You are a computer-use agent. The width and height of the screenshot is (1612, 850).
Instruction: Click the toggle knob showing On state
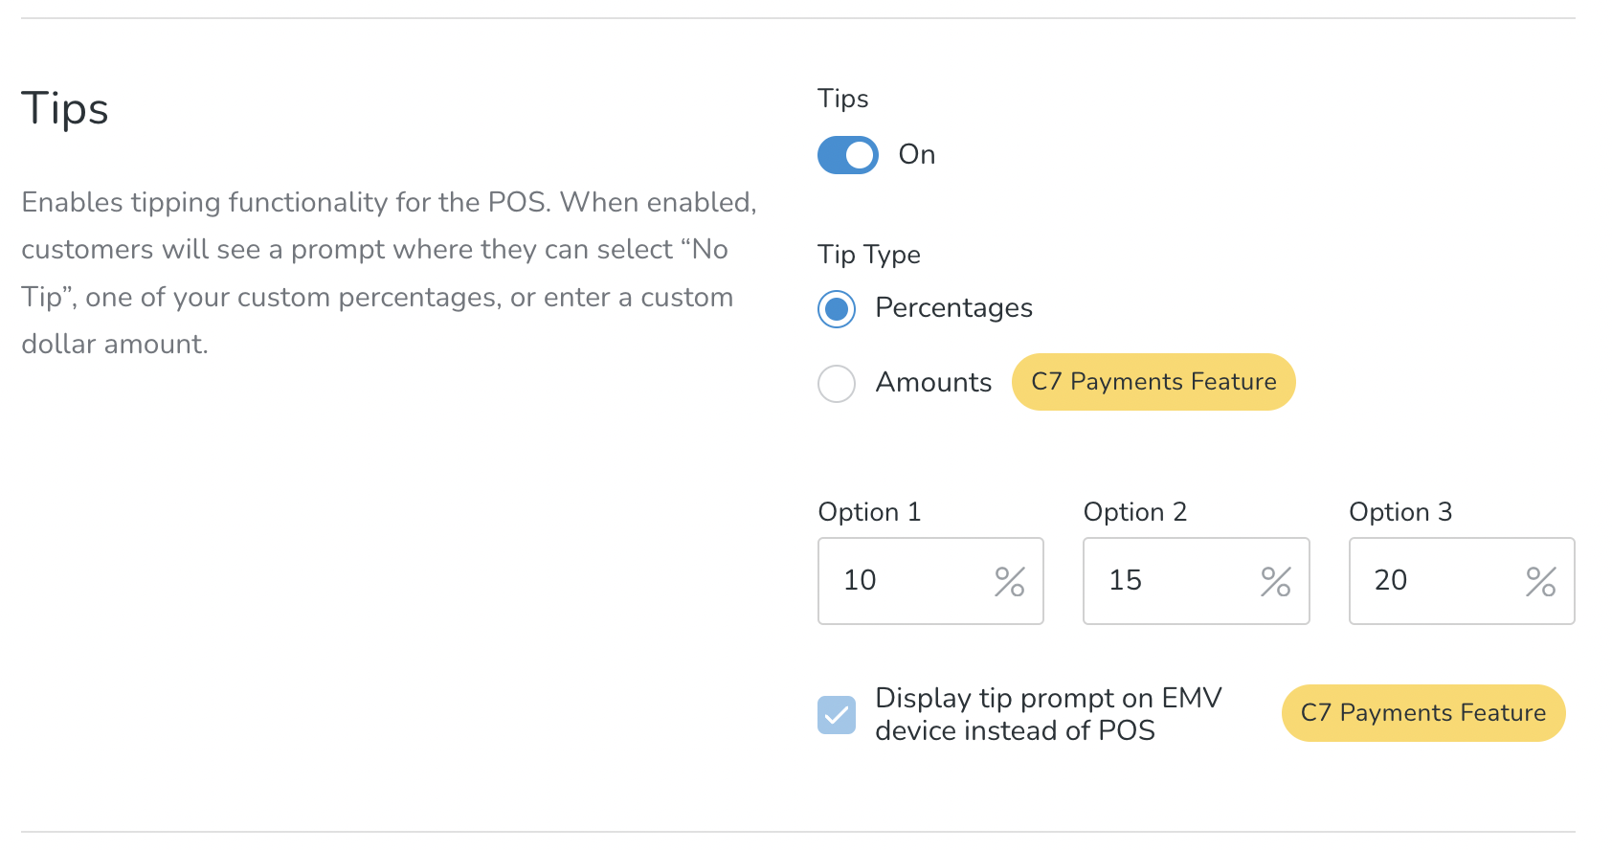coord(860,155)
